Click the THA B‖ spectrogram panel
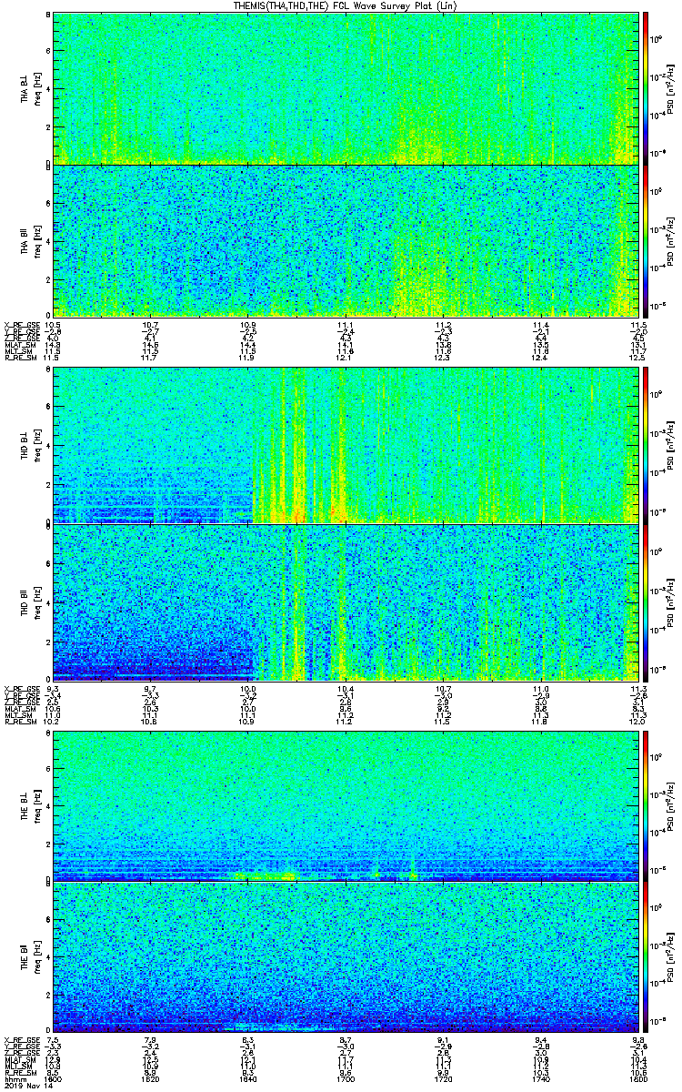Viewport: 682px width, 1092px height. [x=346, y=240]
